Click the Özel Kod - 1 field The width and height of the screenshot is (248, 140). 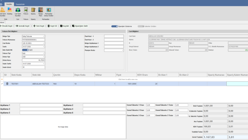click(114, 36)
